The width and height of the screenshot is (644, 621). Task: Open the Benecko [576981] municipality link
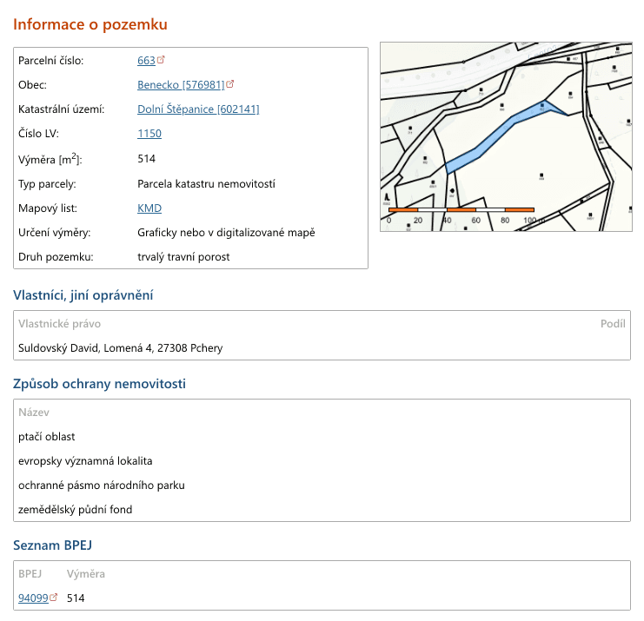[x=181, y=85]
